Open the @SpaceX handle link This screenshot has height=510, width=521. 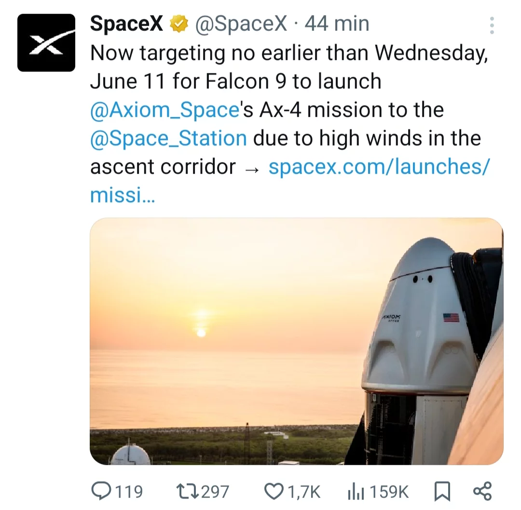pyautogui.click(x=240, y=24)
